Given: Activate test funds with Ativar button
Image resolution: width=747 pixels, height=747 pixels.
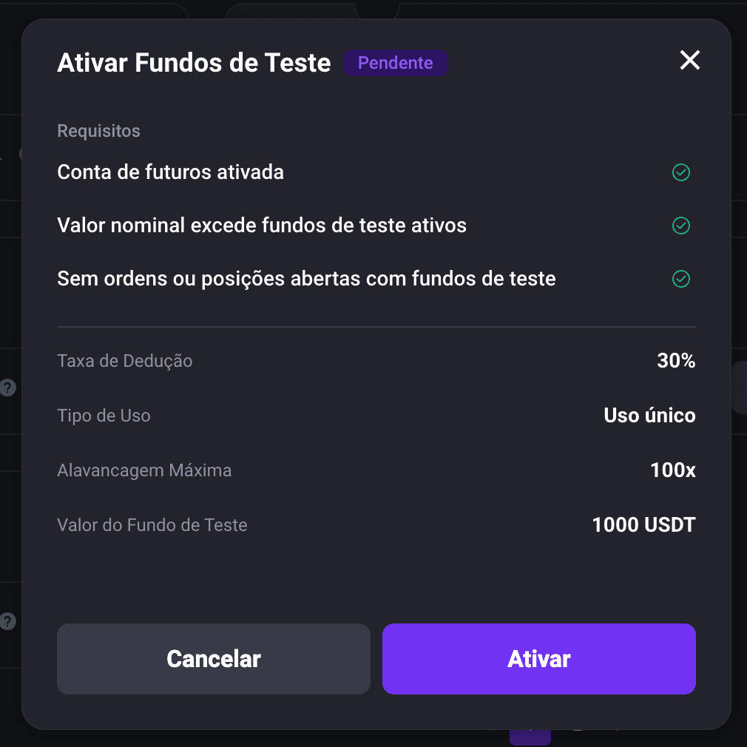Looking at the screenshot, I should pyautogui.click(x=539, y=659).
